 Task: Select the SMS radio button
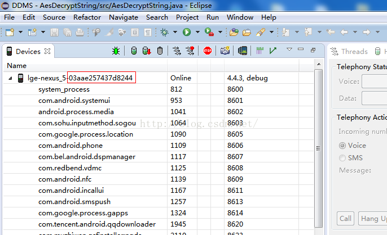[x=342, y=158]
